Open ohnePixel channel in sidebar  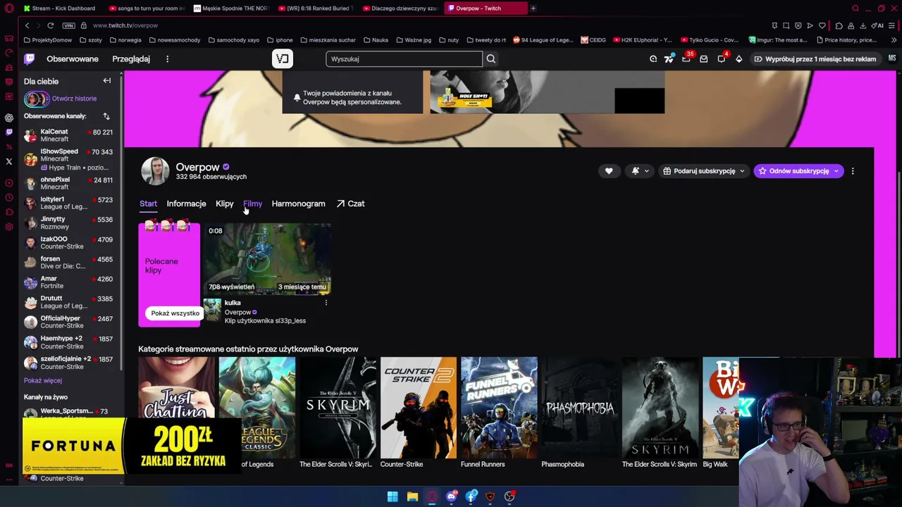point(68,183)
